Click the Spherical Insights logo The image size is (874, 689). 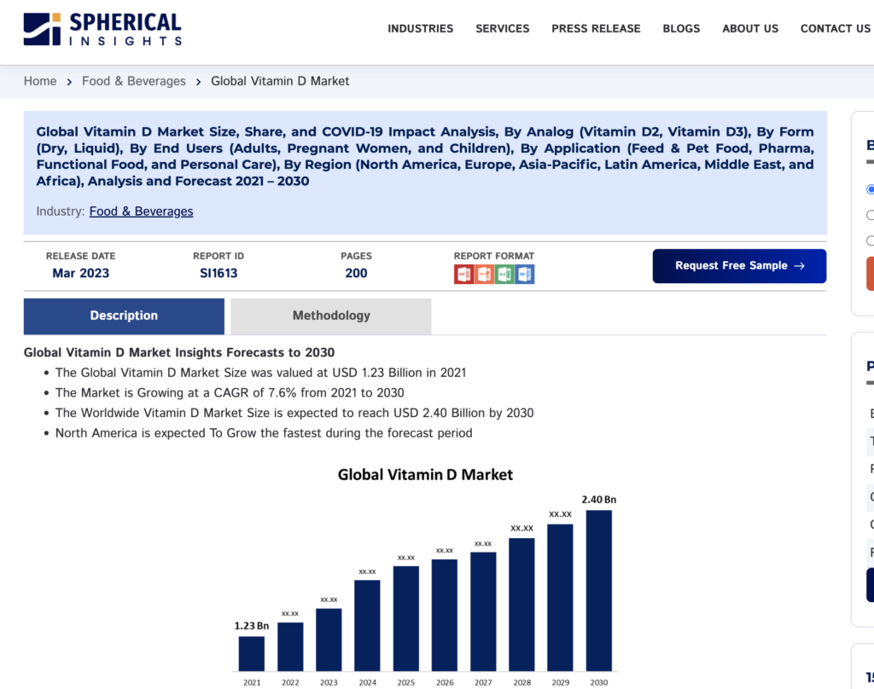[102, 28]
